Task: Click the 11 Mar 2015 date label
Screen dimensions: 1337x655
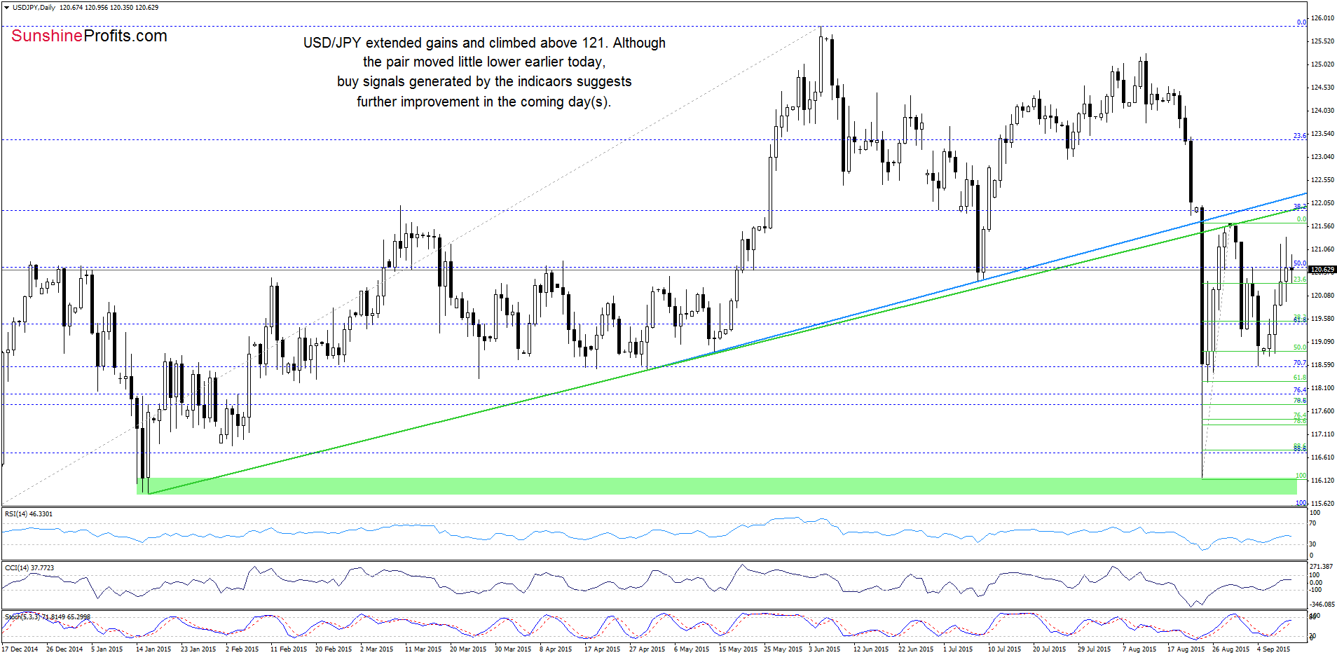Action: 423,649
